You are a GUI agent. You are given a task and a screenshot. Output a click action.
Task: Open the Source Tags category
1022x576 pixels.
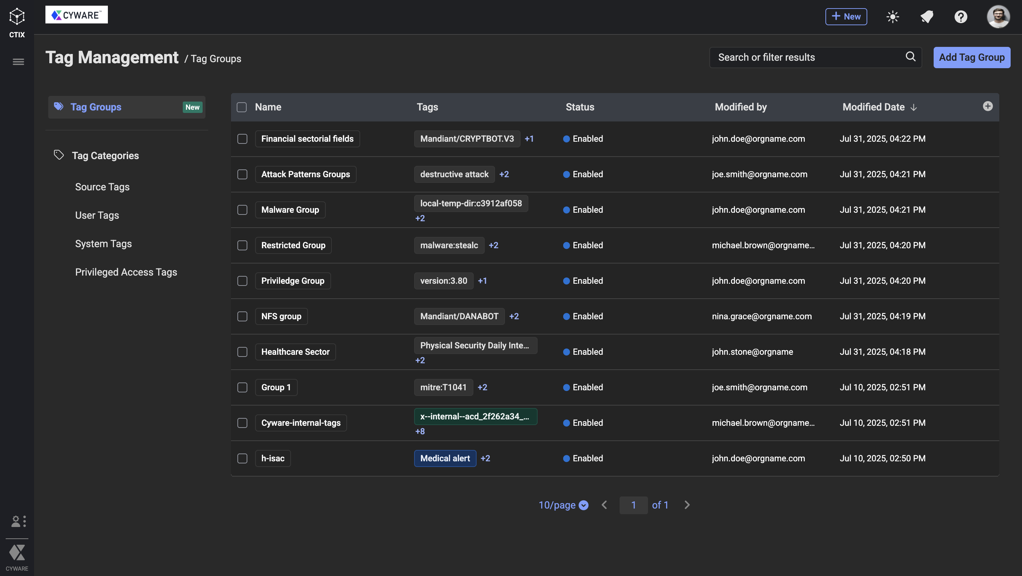point(102,187)
